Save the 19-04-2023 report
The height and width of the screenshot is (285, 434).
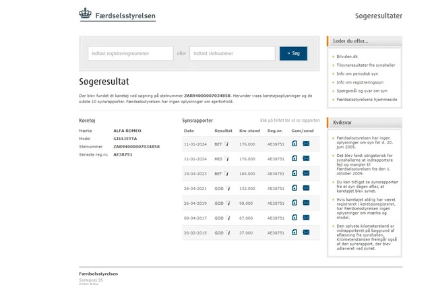pyautogui.click(x=294, y=173)
